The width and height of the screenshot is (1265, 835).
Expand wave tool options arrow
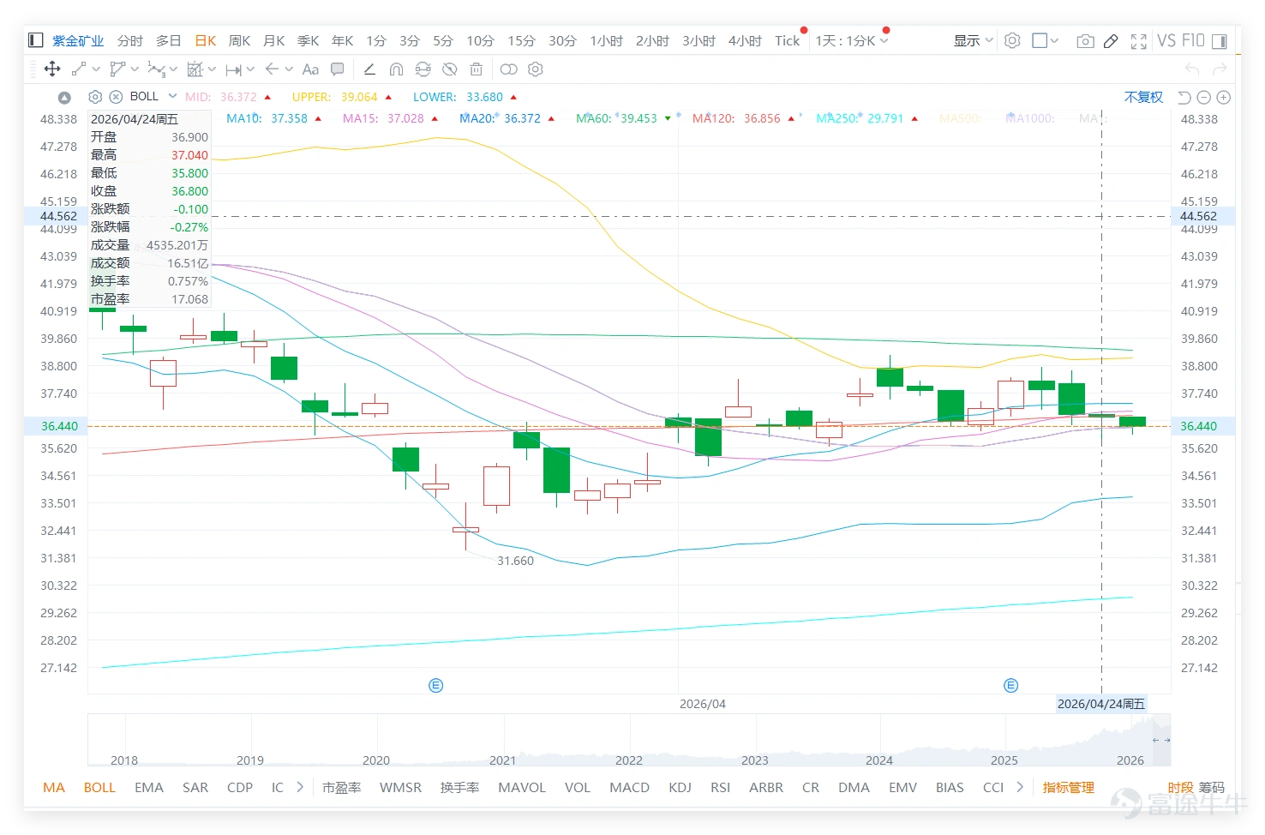[173, 69]
